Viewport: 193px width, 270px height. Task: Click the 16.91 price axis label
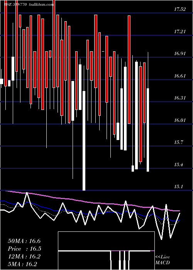point(180,54)
